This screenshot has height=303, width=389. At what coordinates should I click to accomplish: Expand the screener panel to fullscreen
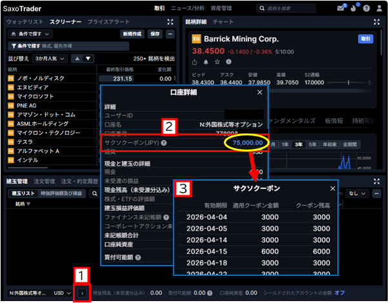click(x=170, y=22)
